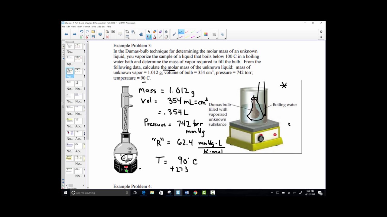This screenshot has width=387, height=217.
Task: Open Google Chrome from taskbar
Action: tap(195, 193)
